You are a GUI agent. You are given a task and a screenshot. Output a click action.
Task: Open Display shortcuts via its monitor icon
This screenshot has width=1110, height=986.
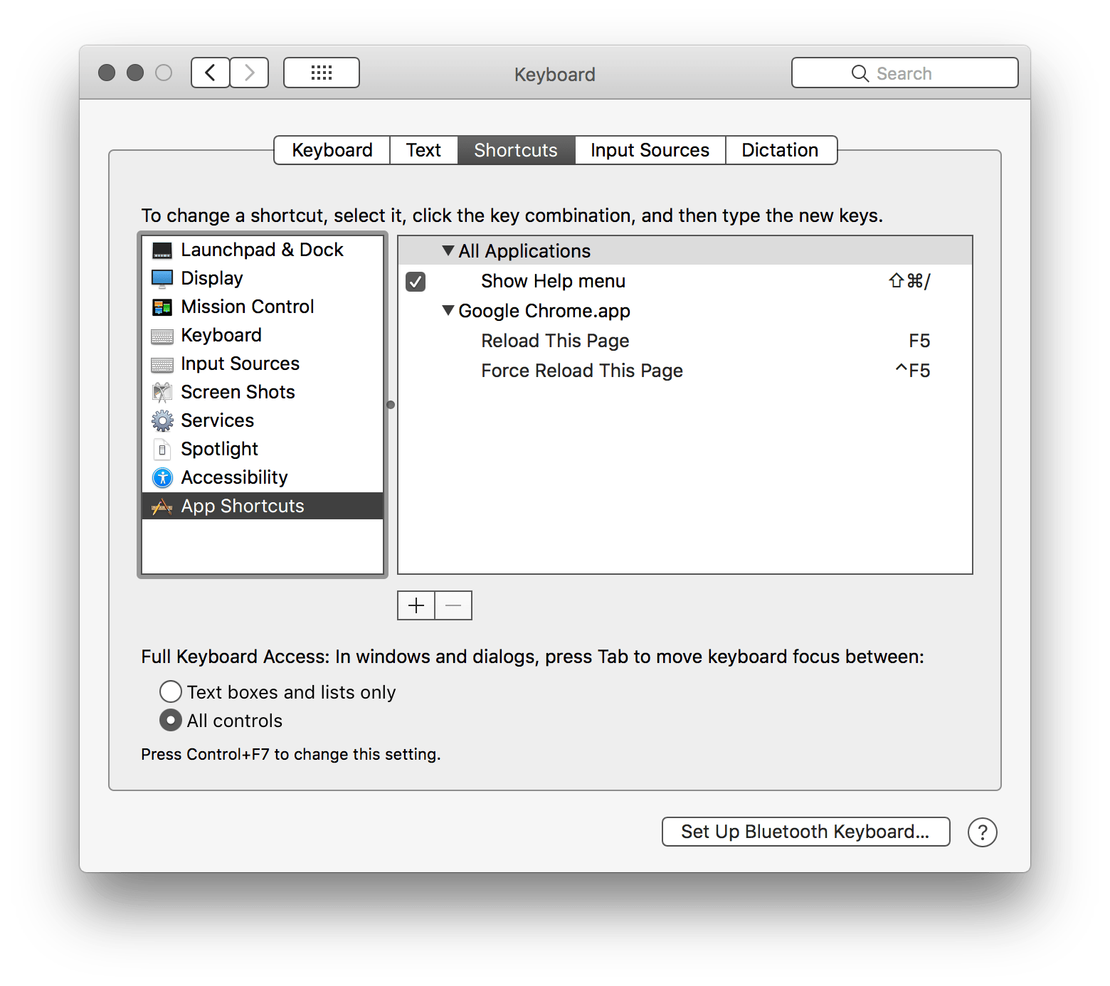click(x=162, y=278)
